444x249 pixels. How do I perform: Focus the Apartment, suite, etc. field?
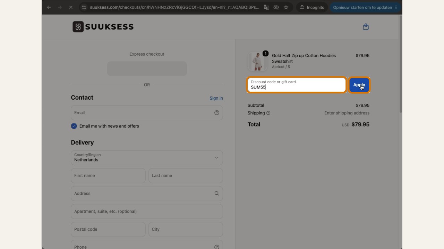tap(147, 211)
